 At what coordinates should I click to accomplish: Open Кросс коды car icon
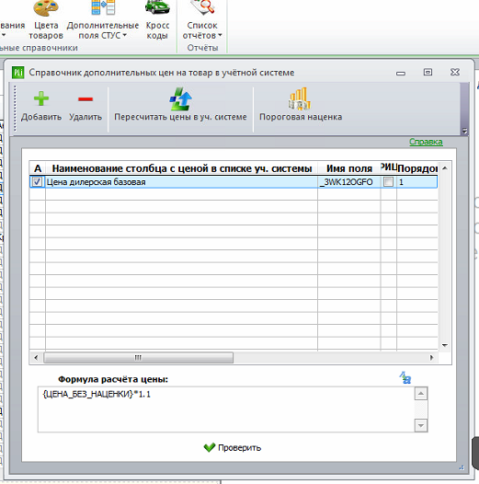tap(157, 7)
